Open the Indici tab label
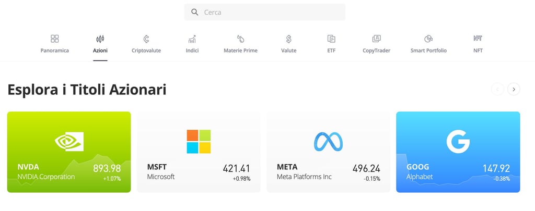Viewport: 535px width, 211px height. (x=192, y=51)
